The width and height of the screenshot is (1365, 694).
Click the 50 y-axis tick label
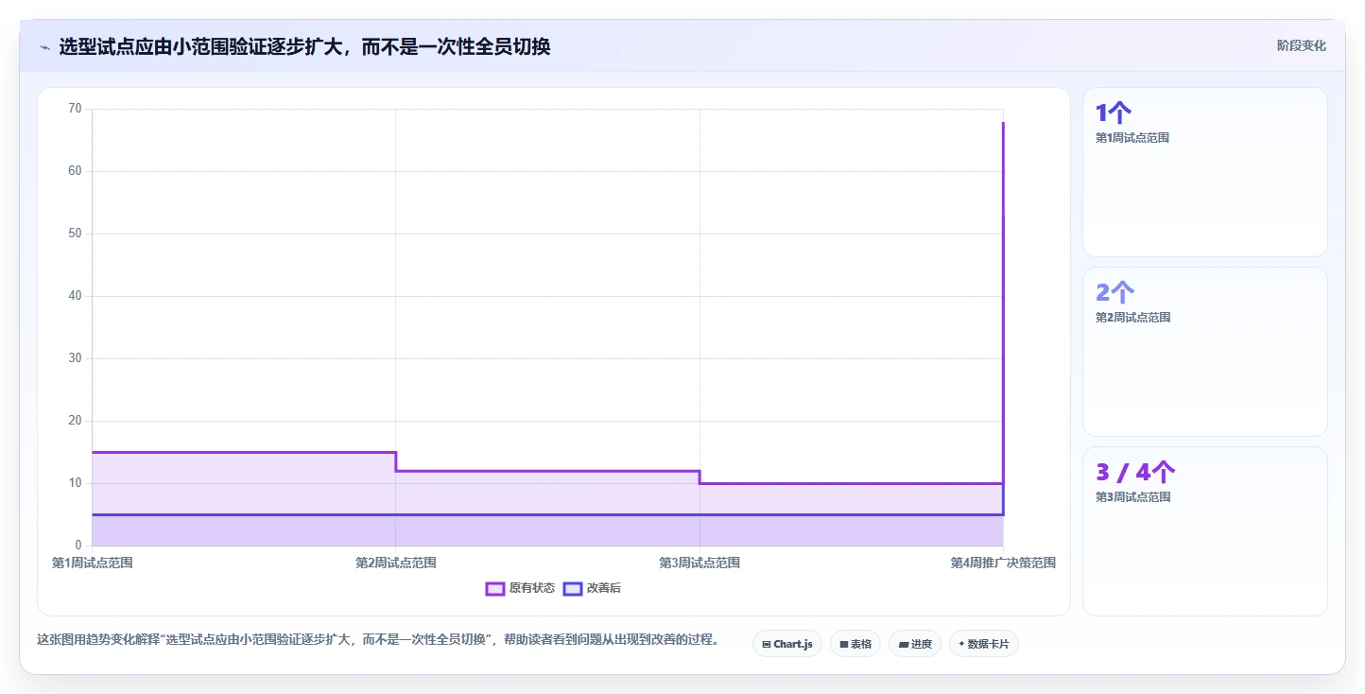point(76,234)
